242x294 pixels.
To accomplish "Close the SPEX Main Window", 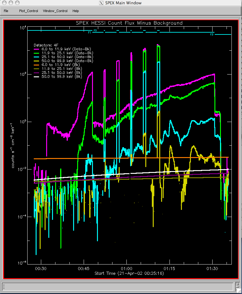I will 4,3.
